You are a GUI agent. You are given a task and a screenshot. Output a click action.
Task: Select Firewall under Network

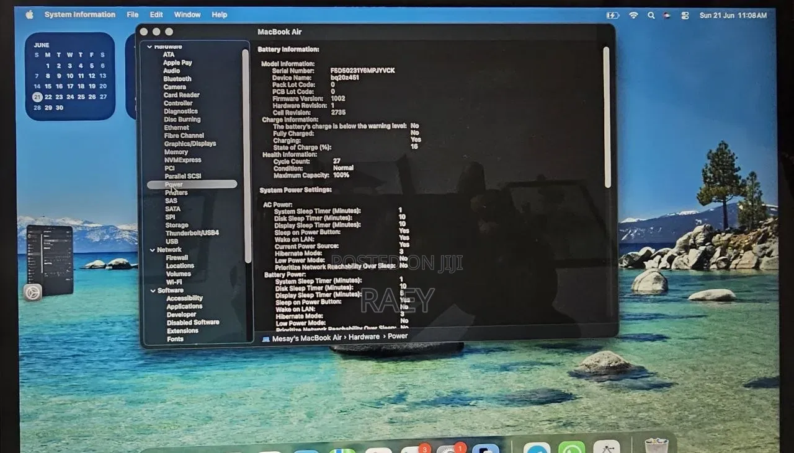point(177,258)
